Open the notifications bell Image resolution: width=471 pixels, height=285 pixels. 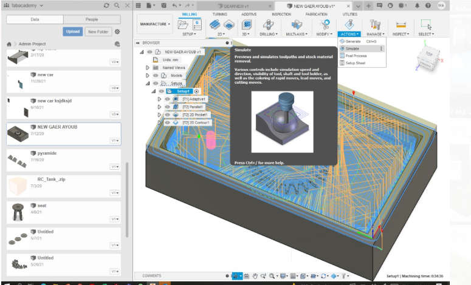418,5
